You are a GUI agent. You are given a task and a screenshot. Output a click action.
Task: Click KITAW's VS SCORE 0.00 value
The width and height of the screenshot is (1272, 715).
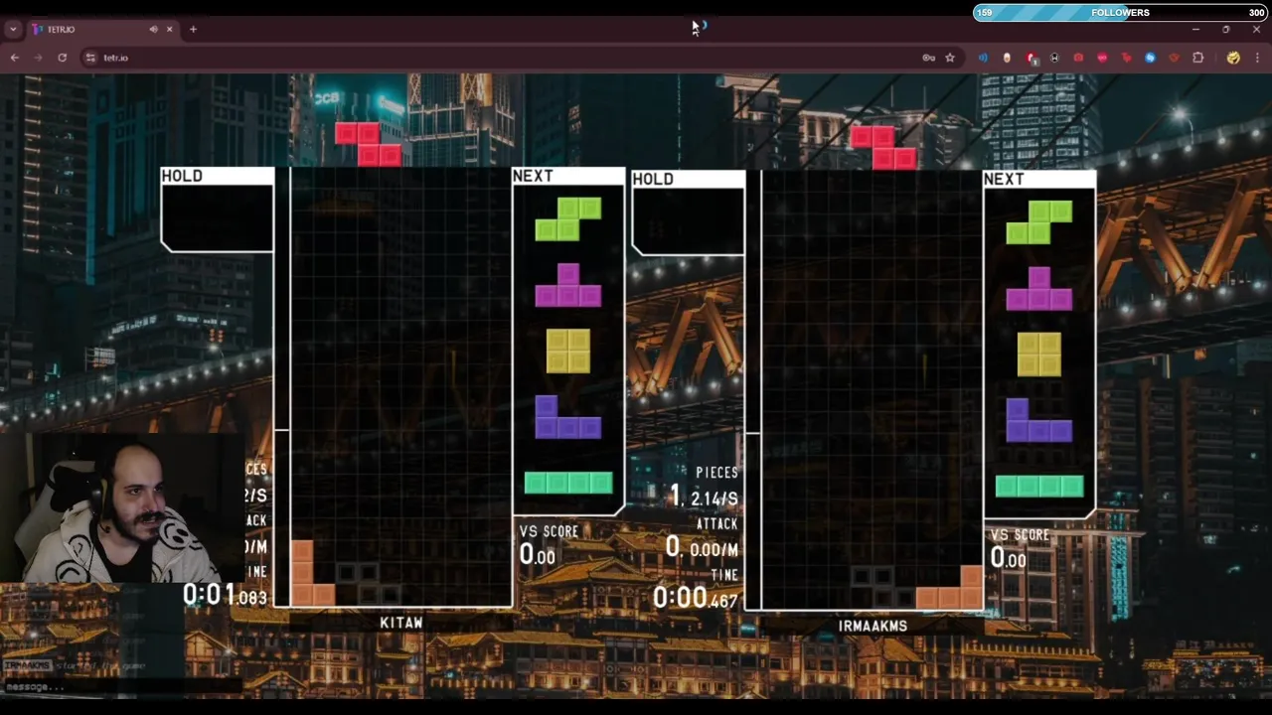click(x=538, y=554)
